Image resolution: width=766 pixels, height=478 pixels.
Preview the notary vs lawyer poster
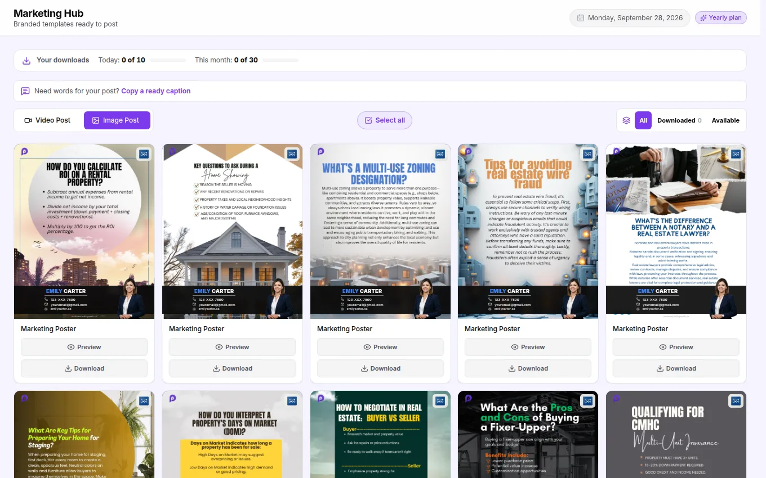coord(676,347)
